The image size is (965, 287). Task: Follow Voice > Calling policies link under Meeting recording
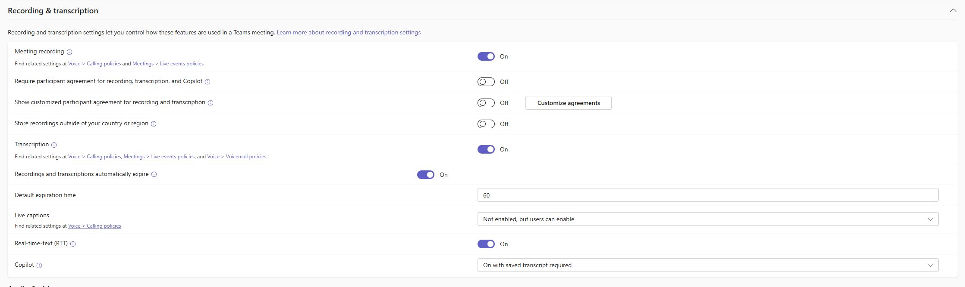[x=94, y=64]
